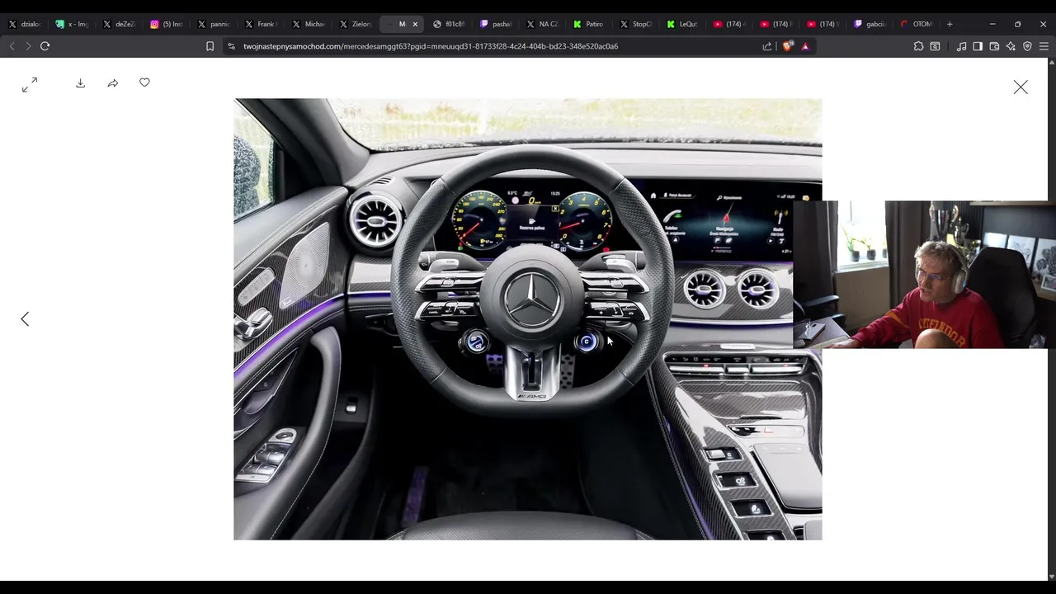Screen dimensions: 1056x594
Task: Open a new browser tab
Action: point(950,24)
